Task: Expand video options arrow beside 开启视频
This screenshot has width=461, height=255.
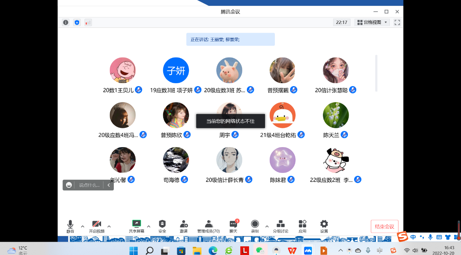Action: (x=109, y=226)
